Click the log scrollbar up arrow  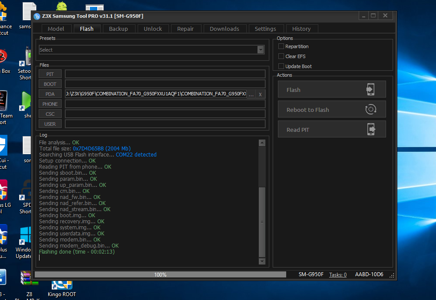[x=262, y=143]
